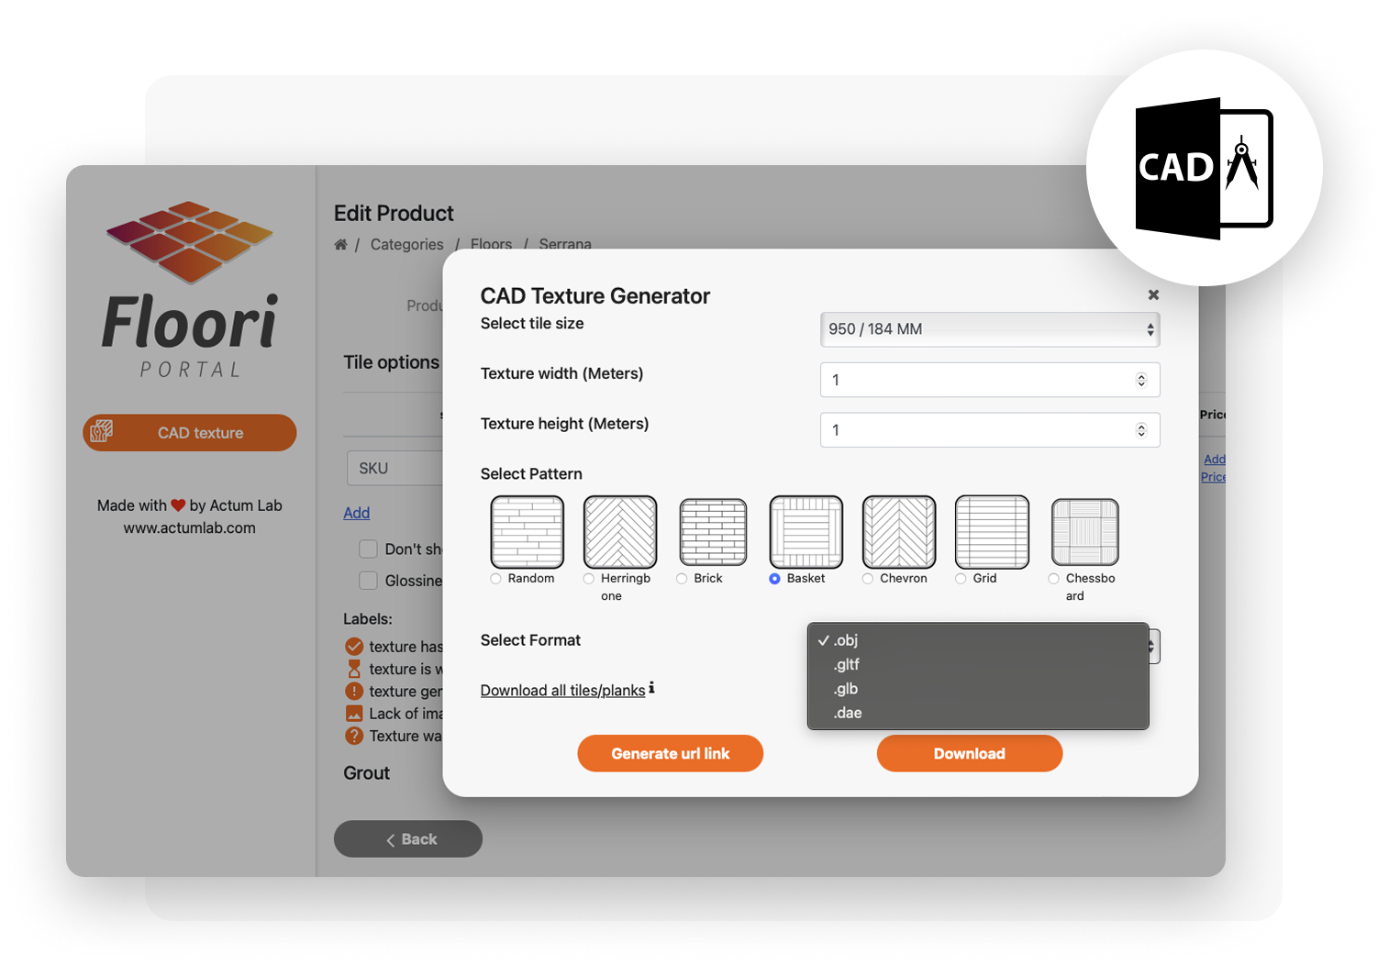Click the Chevron pattern preview icon
The height and width of the screenshot is (965, 1389).
[899, 532]
